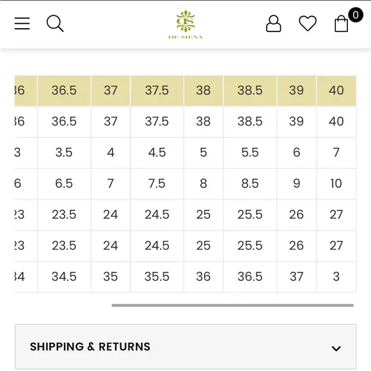371x371 pixels.
Task: Click the 39 header size cell
Action: point(296,90)
